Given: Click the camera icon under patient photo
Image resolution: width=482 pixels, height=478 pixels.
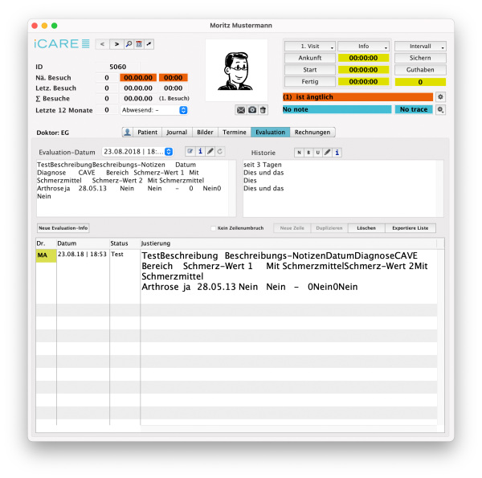Looking at the screenshot, I should 251,109.
